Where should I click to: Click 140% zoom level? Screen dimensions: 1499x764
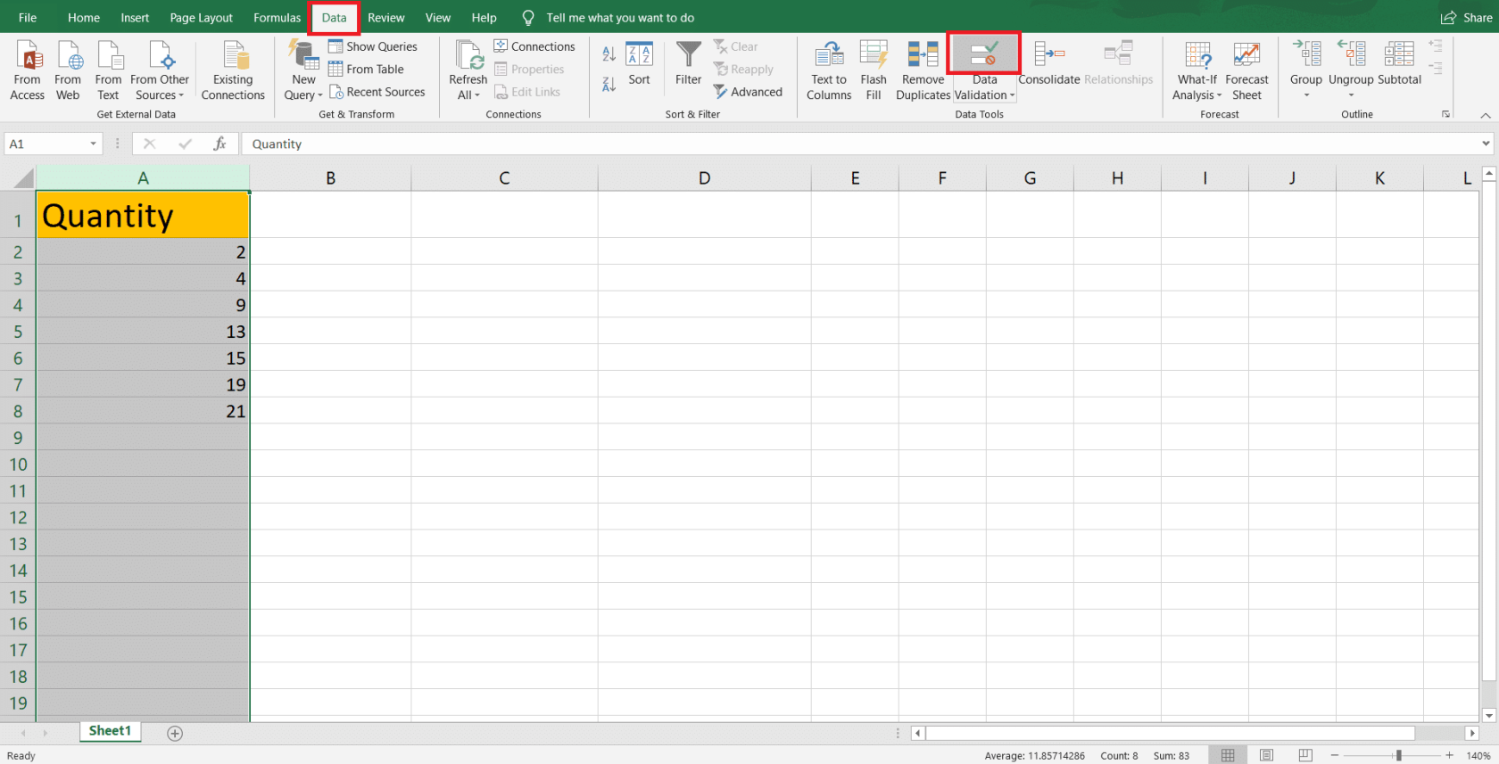1478,756
